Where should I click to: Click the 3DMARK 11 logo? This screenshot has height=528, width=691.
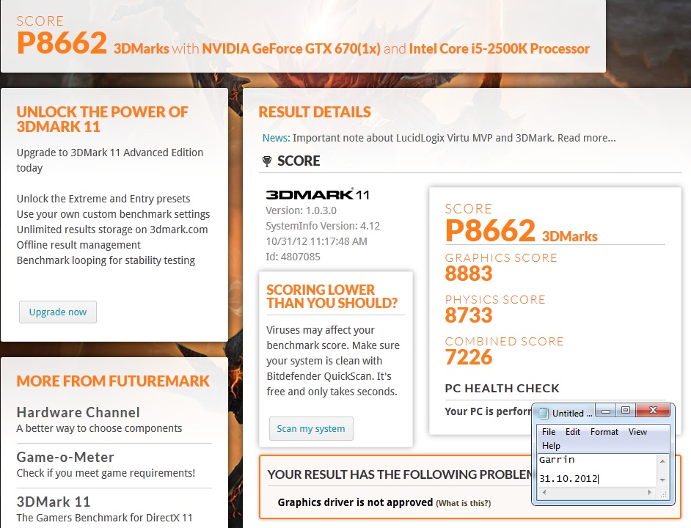point(317,195)
